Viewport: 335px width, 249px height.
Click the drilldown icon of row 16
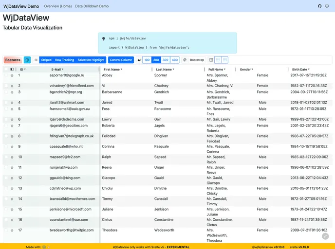click(x=12, y=220)
